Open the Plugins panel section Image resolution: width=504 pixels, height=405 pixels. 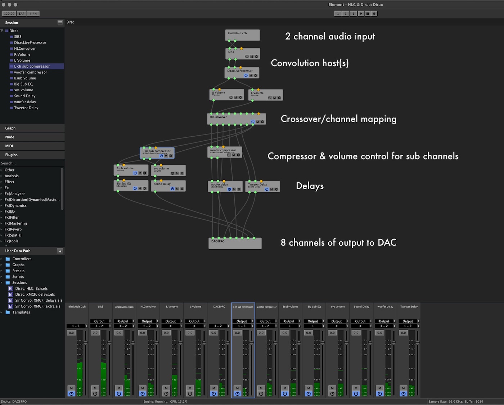32,155
